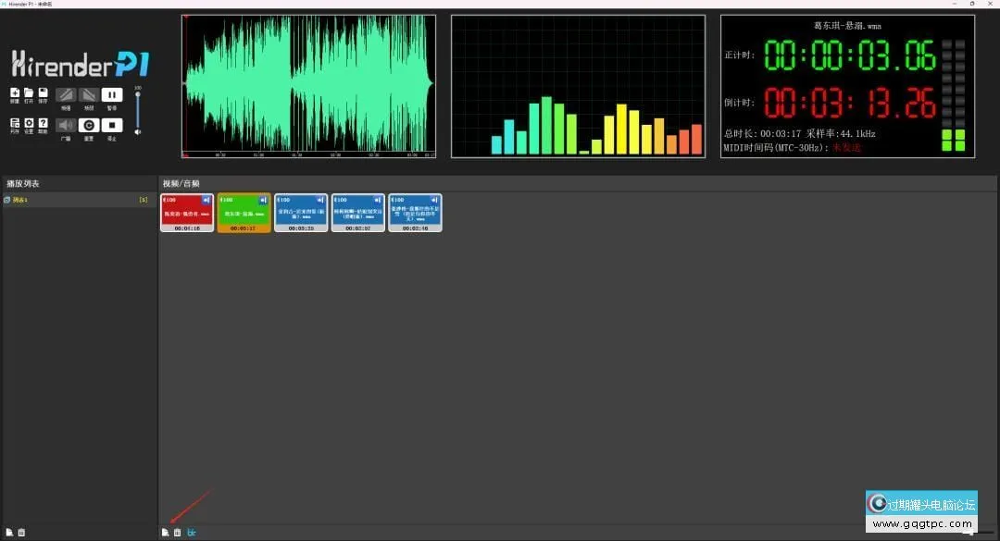This screenshot has height=541, width=1000.
Task: Toggle the fade-in ramp button
Action: 66,94
